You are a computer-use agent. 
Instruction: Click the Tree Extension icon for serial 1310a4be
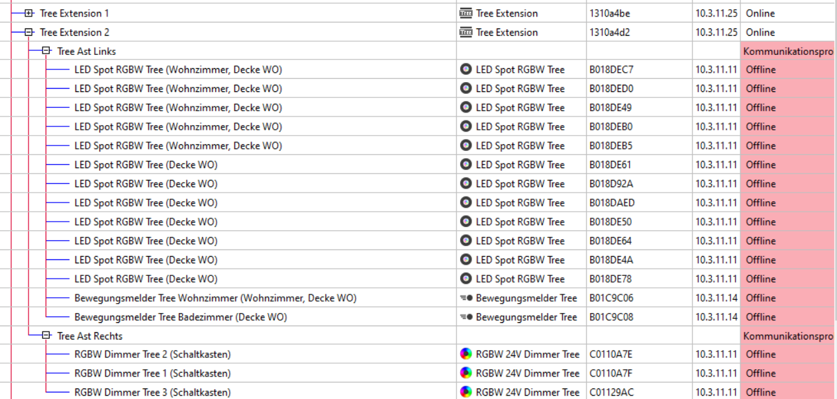(x=466, y=13)
